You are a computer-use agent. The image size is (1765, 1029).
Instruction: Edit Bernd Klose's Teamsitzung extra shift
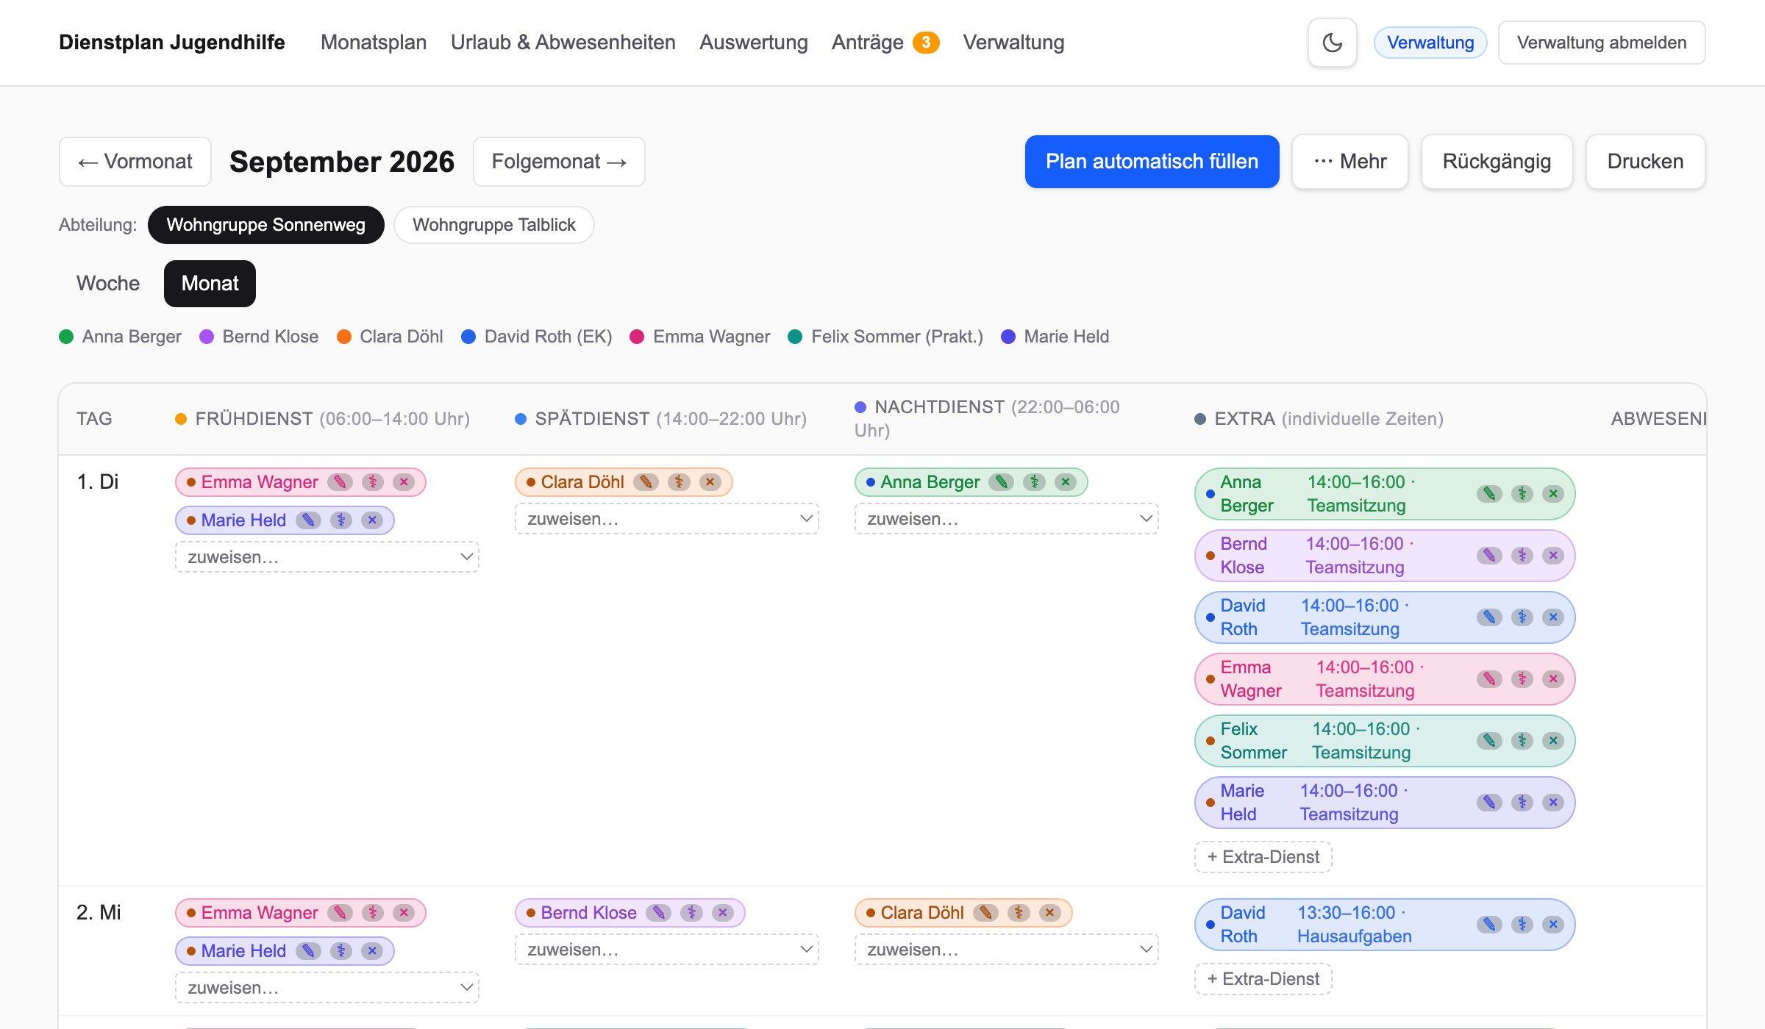click(x=1489, y=556)
